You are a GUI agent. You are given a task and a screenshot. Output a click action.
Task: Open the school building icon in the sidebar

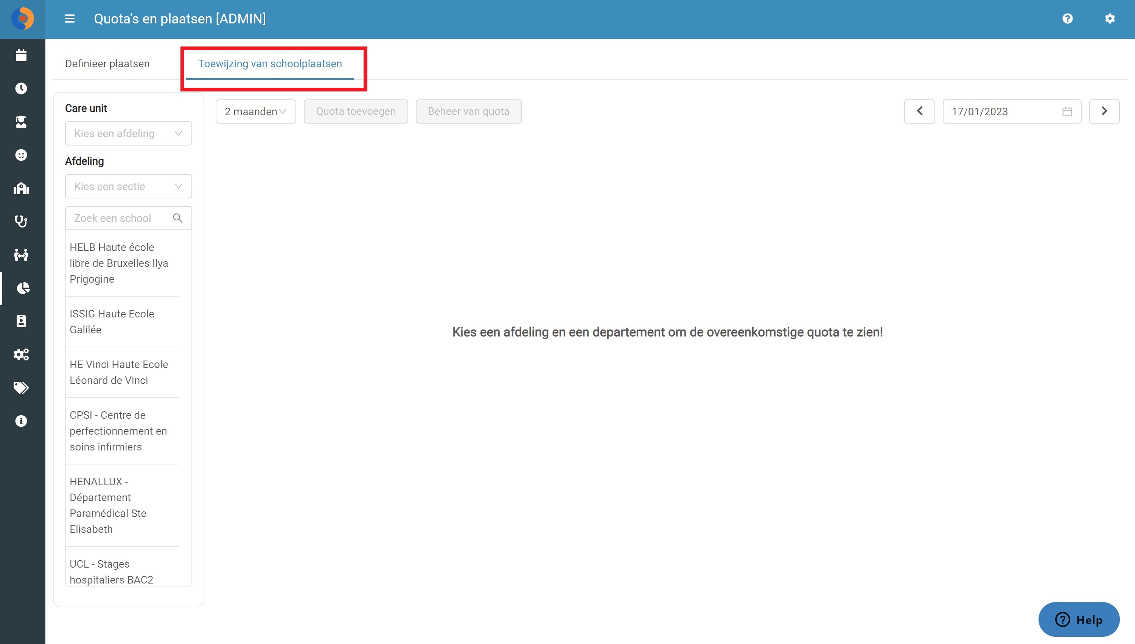(x=21, y=189)
